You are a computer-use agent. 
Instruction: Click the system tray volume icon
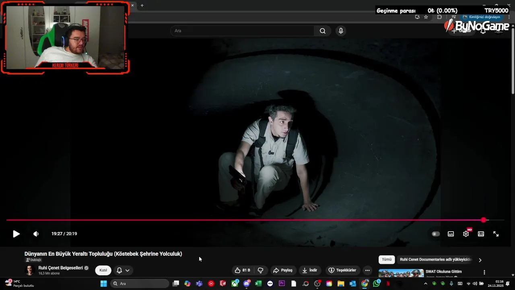tap(475, 284)
